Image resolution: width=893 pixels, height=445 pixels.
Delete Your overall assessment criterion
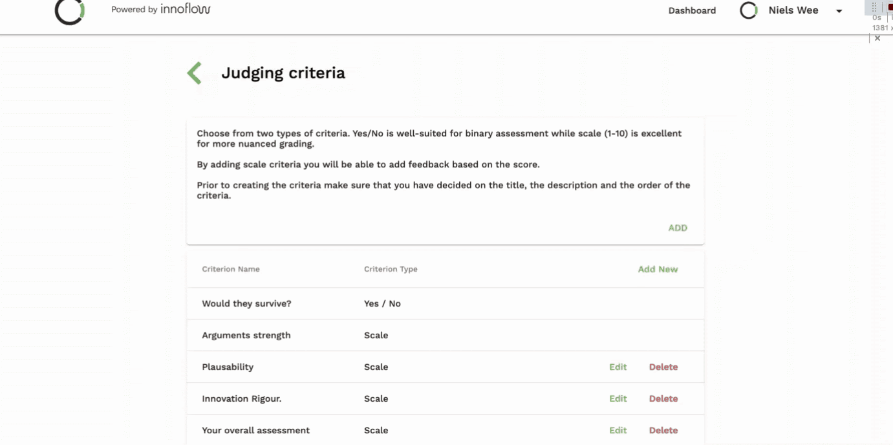click(663, 430)
